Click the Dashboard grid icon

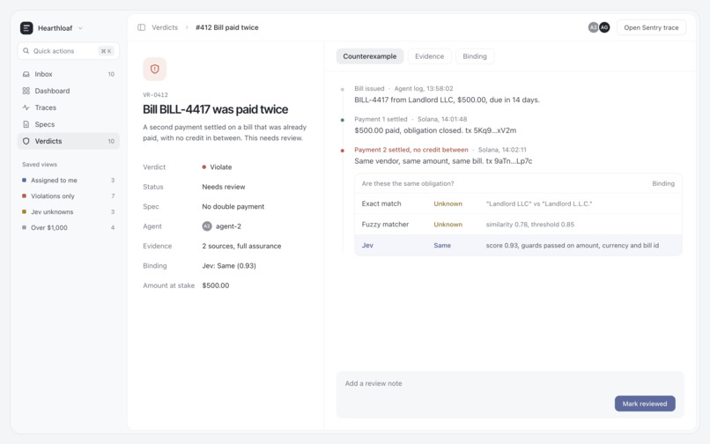click(26, 91)
